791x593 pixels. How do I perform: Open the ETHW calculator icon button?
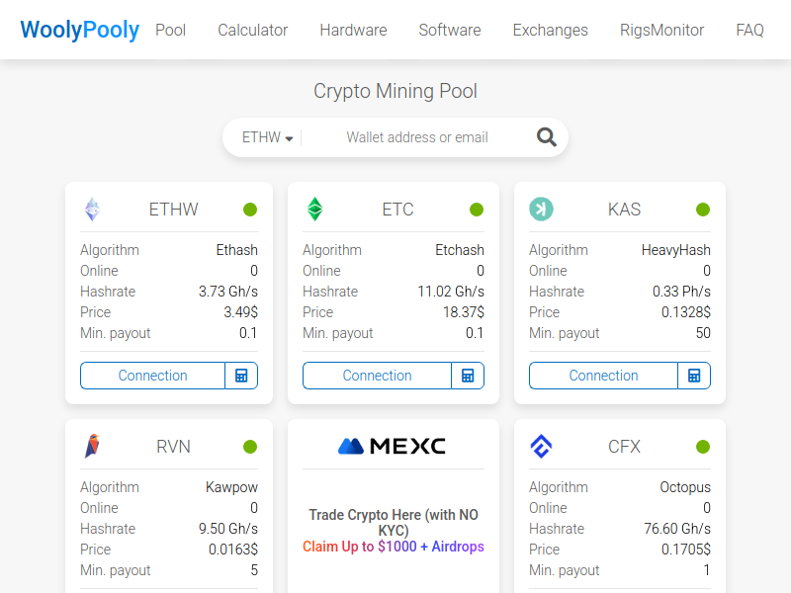pos(241,376)
